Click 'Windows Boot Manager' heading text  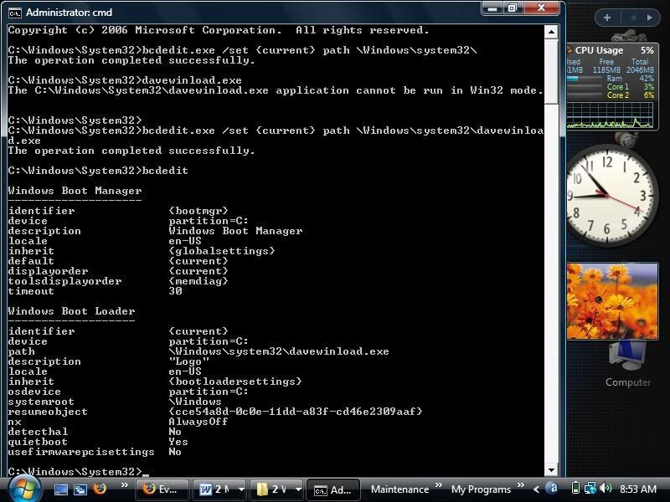[x=75, y=191]
